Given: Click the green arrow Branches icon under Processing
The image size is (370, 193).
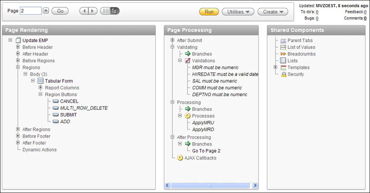Looking at the screenshot, I should point(188,109).
